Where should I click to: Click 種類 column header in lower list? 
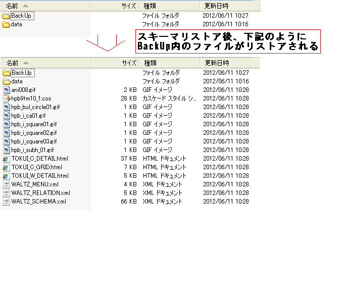[151, 63]
